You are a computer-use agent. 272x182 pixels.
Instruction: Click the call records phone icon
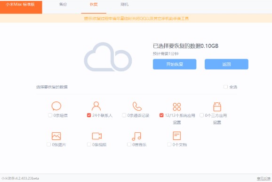137,106
